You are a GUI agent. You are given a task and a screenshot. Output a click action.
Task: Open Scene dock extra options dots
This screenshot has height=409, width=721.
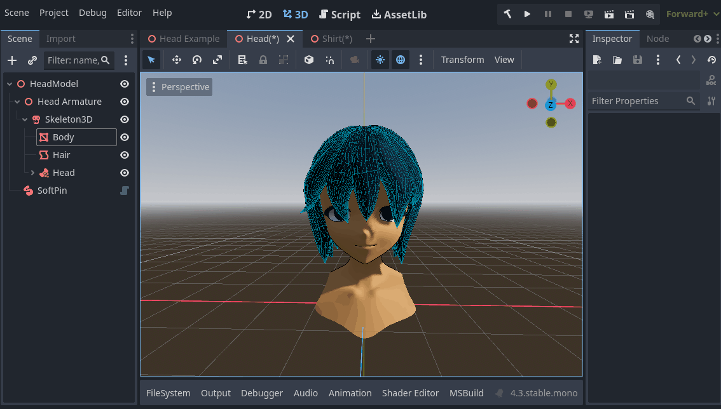tap(125, 60)
